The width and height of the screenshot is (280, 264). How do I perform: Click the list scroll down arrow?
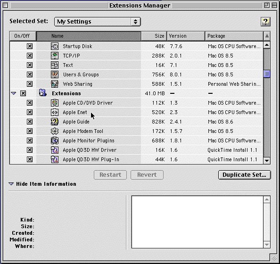pos(267,160)
